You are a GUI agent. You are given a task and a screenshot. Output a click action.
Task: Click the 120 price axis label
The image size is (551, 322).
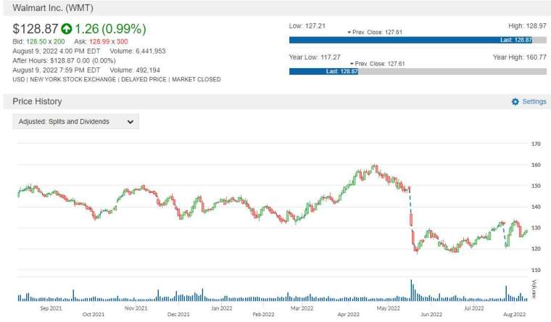pyautogui.click(x=536, y=249)
